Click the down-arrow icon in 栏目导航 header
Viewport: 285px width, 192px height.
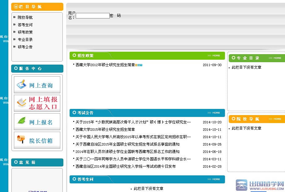[16, 6]
